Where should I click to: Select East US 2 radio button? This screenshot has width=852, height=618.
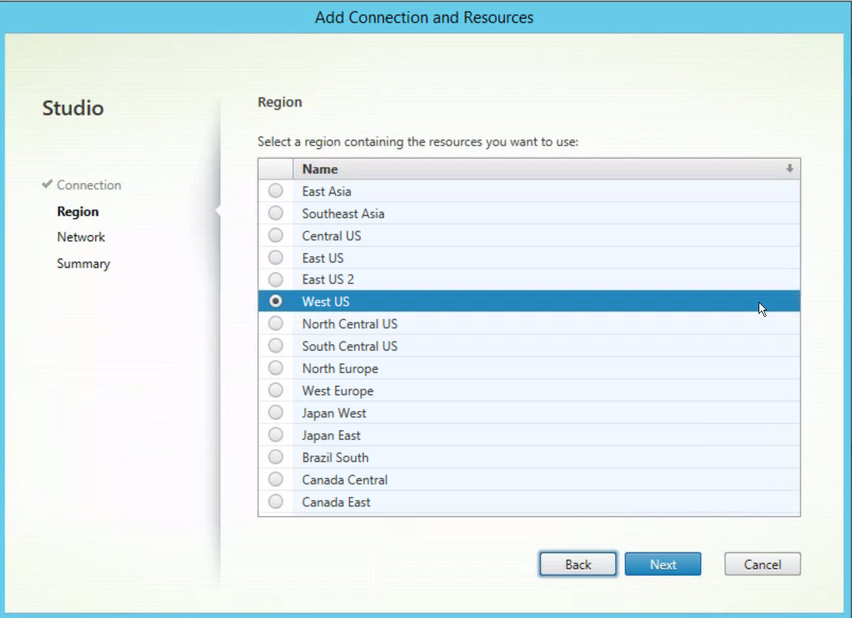point(275,280)
